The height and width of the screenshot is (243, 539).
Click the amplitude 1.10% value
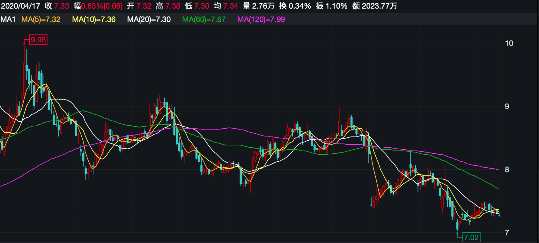[336, 6]
